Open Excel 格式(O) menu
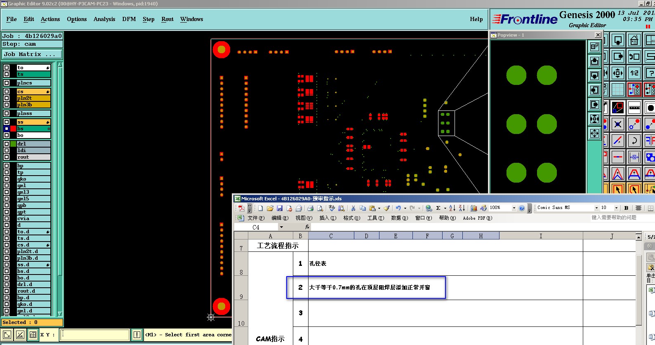The image size is (655, 345). tap(351, 218)
